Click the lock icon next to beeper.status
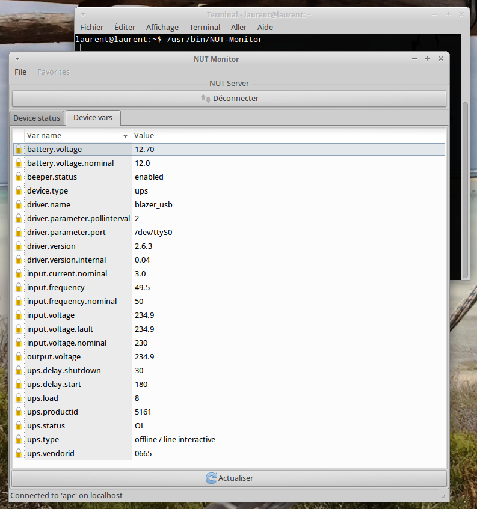Viewport: 477px width, 509px height. pos(19,177)
